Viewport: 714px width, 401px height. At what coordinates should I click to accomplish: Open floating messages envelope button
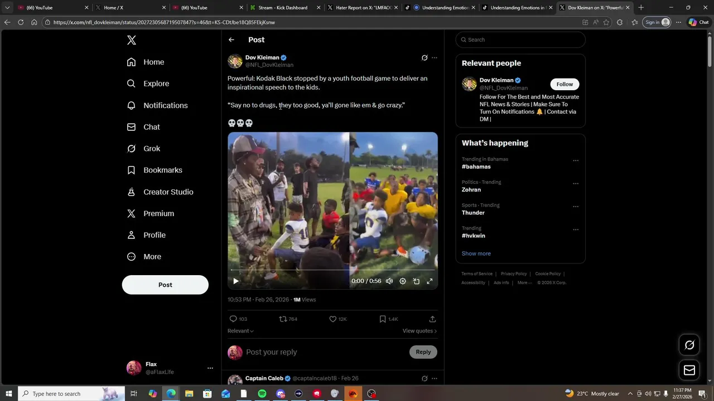click(689, 370)
